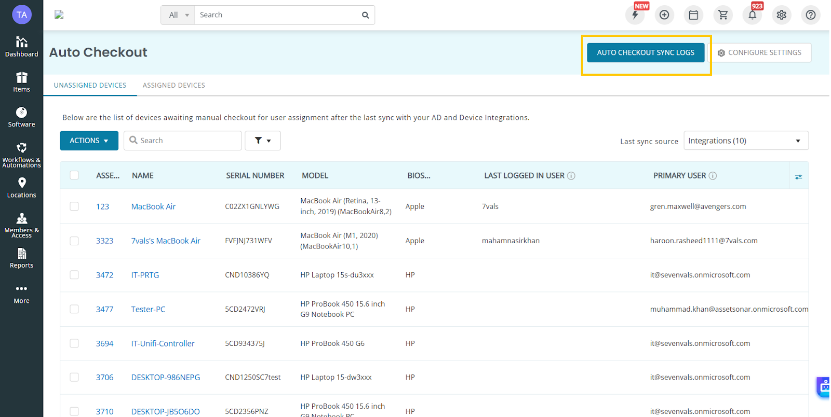This screenshot has height=417, width=831.
Task: Open IT-Unifi-Controller device link
Action: point(163,343)
